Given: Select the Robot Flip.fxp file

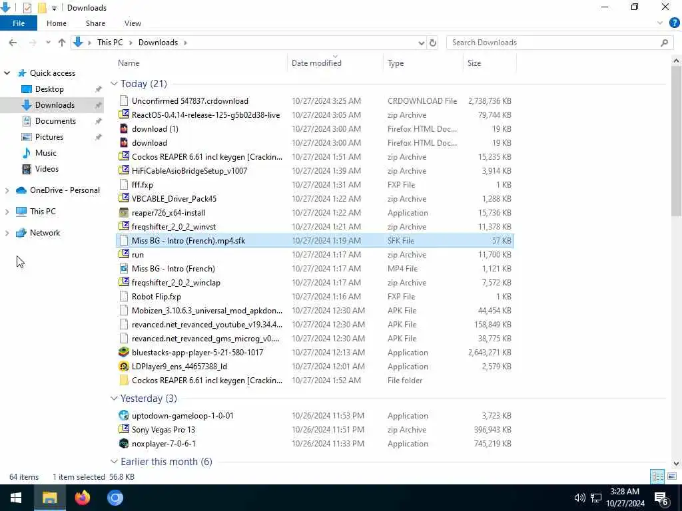Looking at the screenshot, I should tap(315, 296).
